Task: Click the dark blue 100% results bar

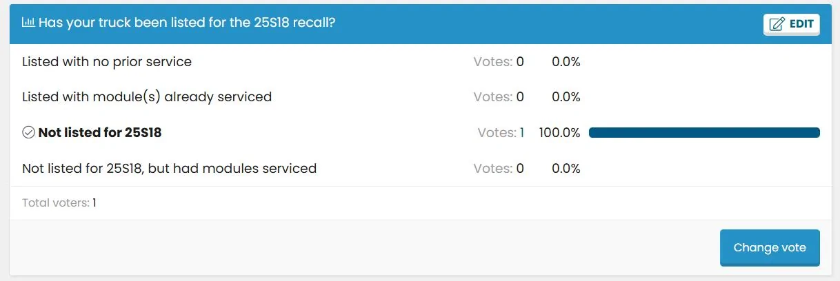Action: 704,132
